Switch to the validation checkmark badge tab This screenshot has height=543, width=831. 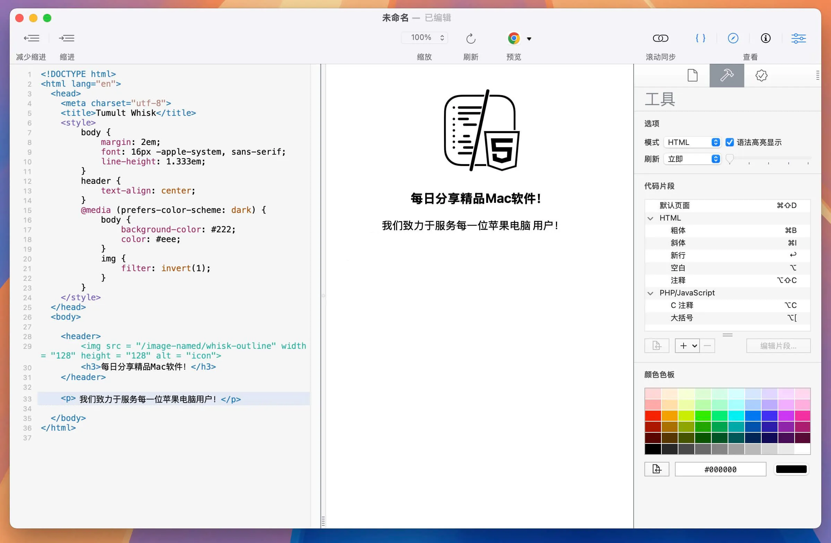761,75
